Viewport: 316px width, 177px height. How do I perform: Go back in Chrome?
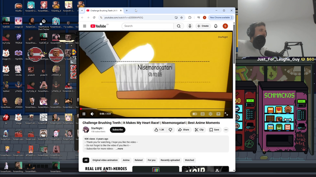point(82,18)
